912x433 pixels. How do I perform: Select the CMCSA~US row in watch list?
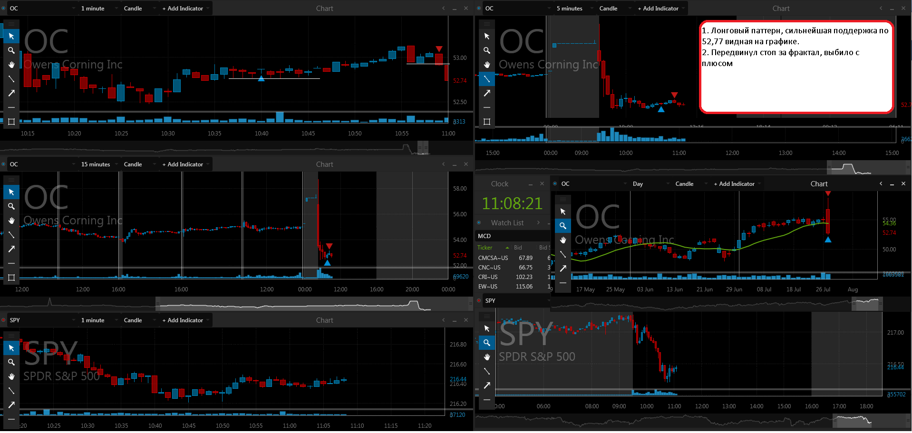click(513, 258)
